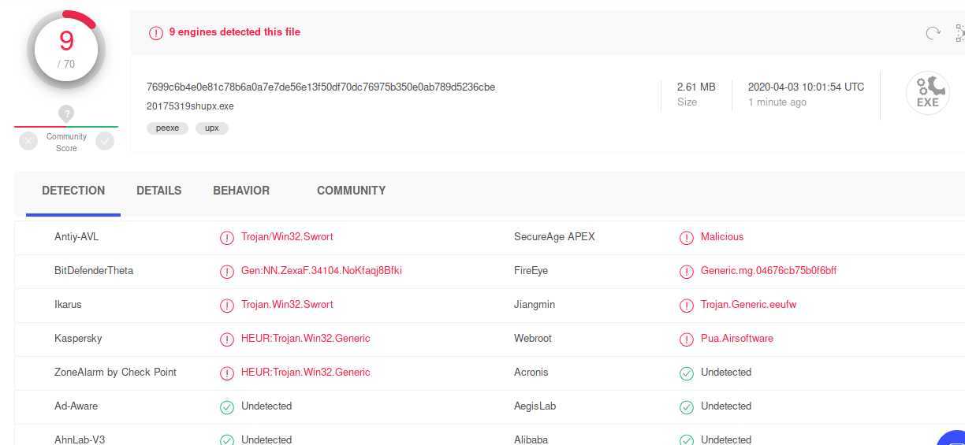Click the alert icon beside Pua.Airsoftware
The width and height of the screenshot is (965, 445).
click(687, 339)
